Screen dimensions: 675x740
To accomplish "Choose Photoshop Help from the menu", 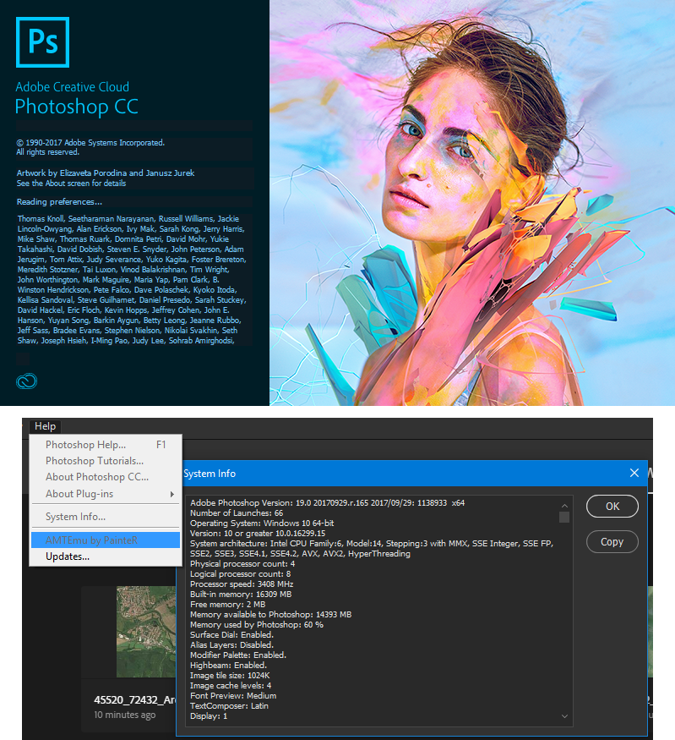I will click(x=85, y=445).
